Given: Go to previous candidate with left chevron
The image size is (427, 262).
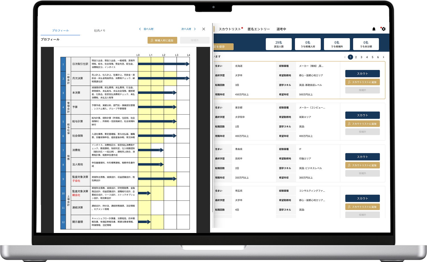Looking at the screenshot, I should 140,29.
